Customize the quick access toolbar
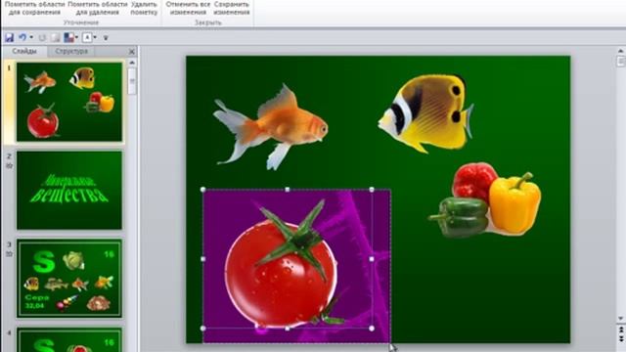 (106, 38)
